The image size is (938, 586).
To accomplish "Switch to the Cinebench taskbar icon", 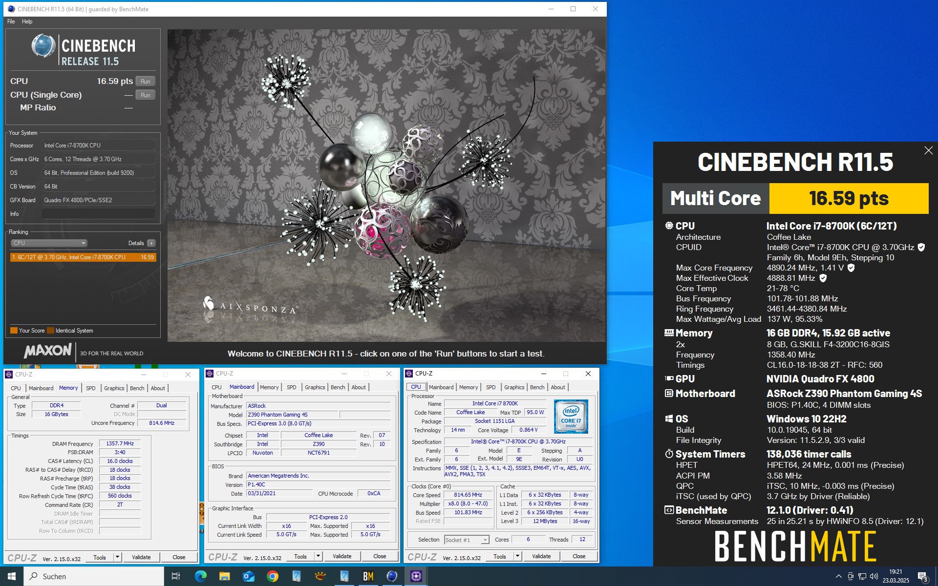I will 392,576.
